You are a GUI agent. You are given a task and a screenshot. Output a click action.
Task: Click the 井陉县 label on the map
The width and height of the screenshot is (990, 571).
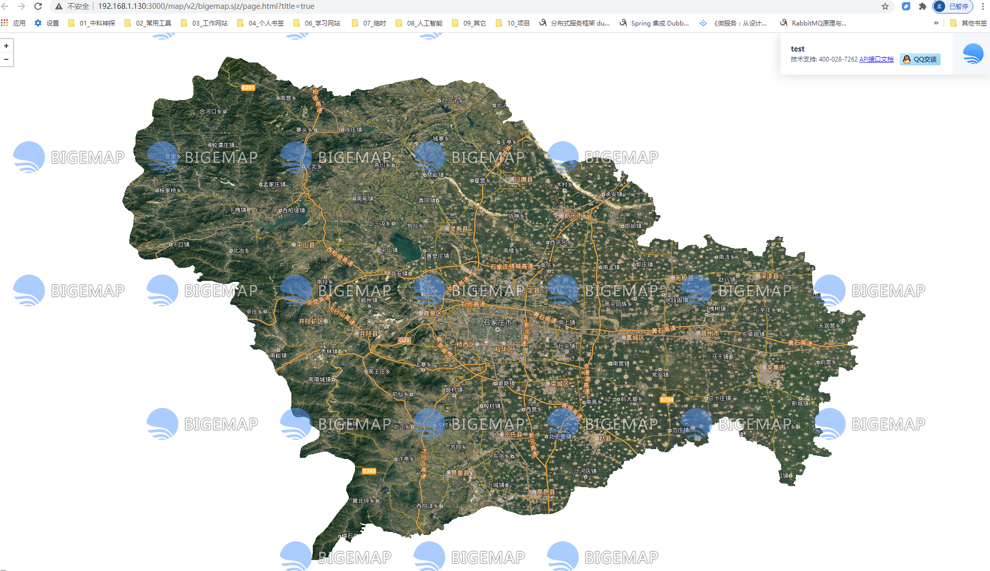(369, 334)
